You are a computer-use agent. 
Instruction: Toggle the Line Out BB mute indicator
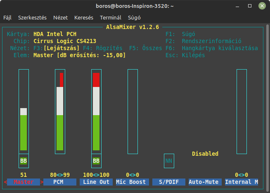click(x=96, y=161)
